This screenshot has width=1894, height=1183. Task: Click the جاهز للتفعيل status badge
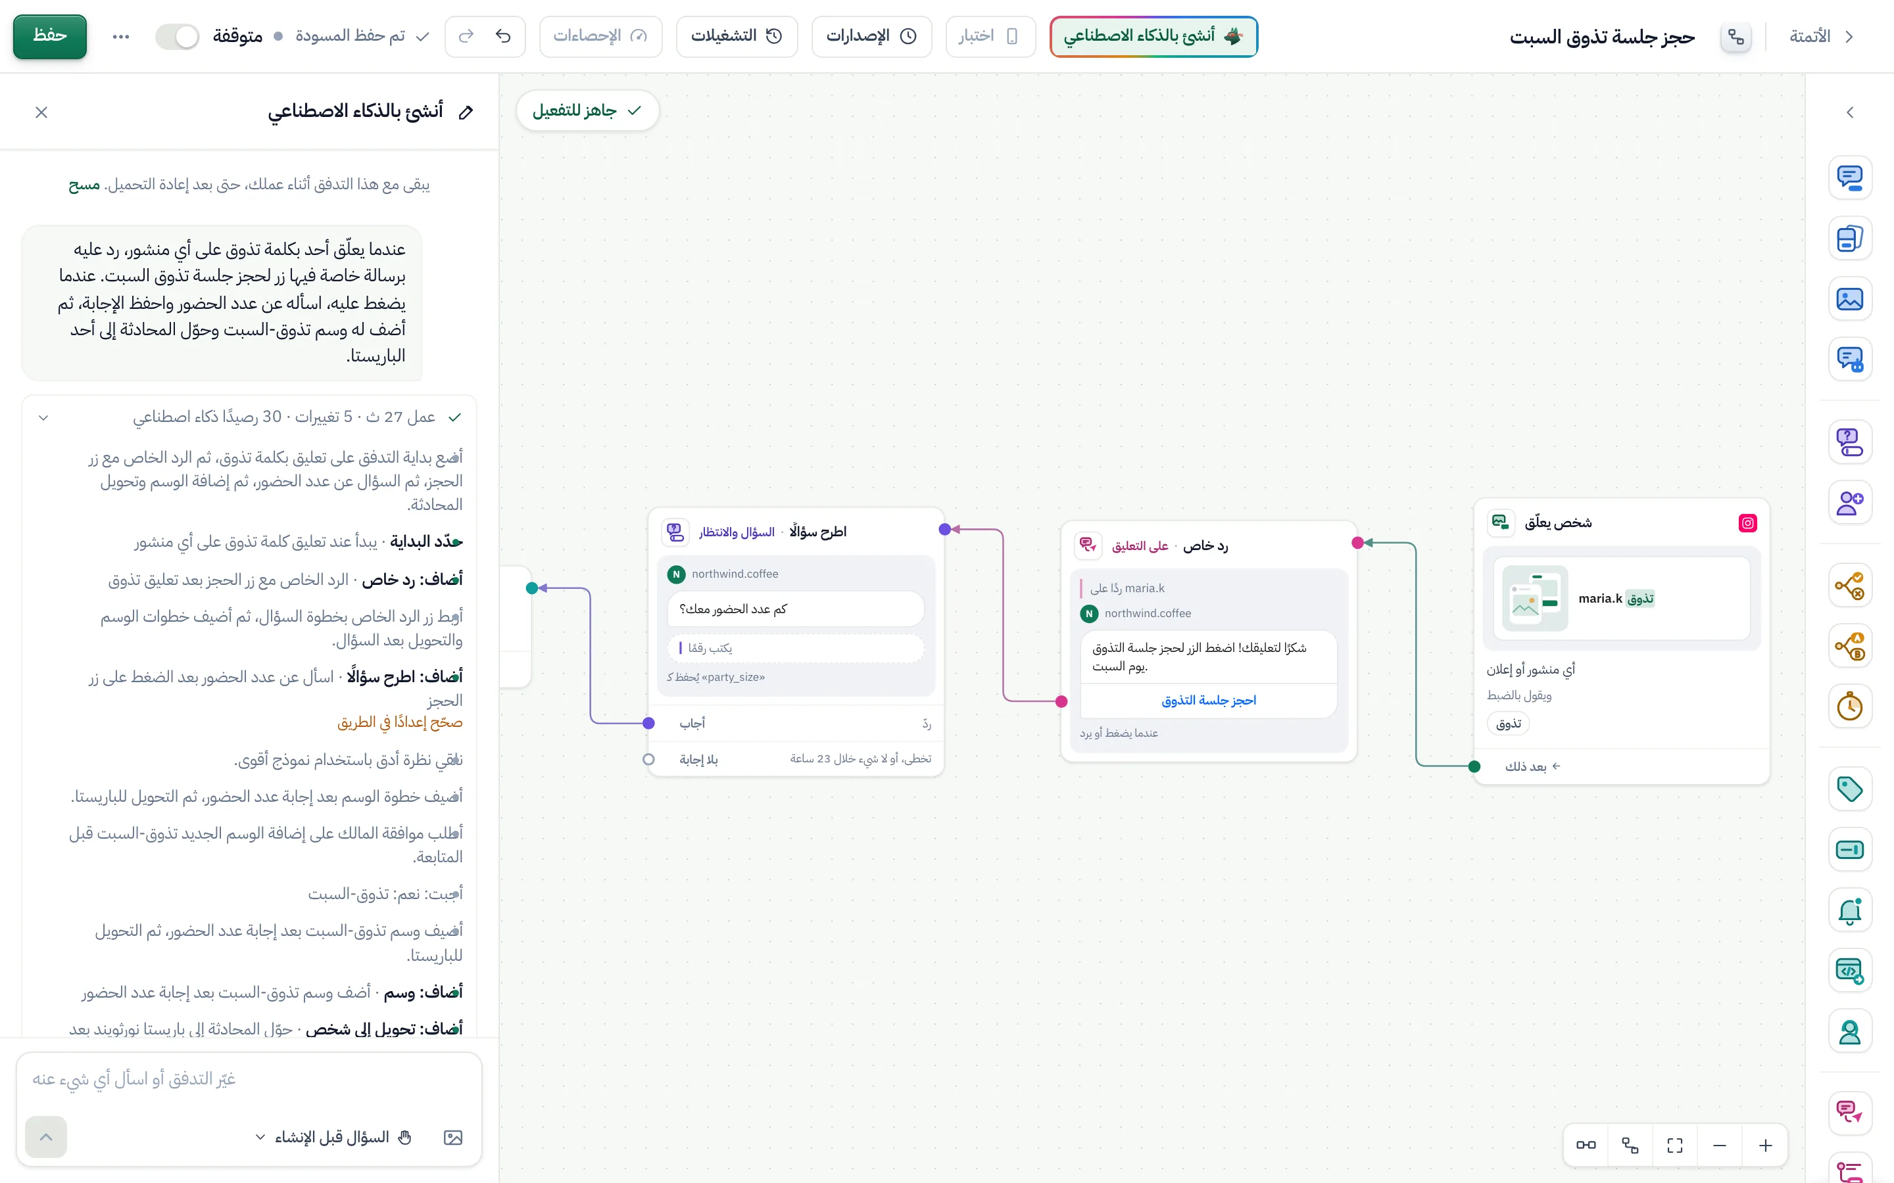coord(587,111)
